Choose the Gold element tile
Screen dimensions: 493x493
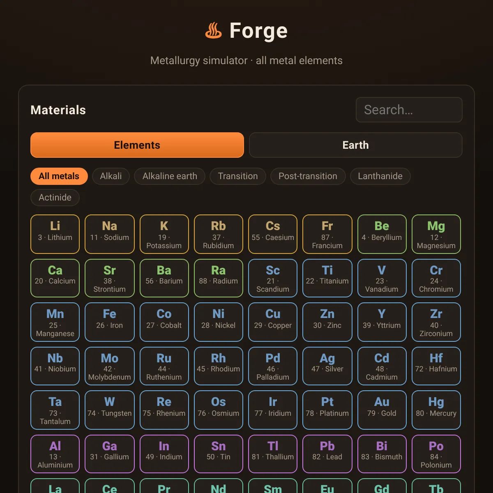(382, 410)
